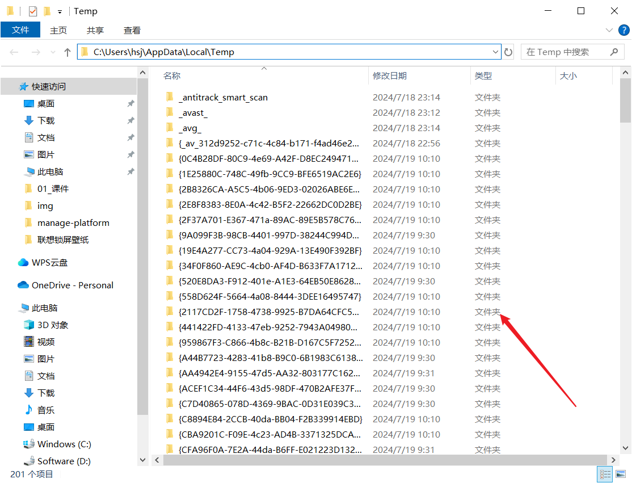Open the Customize Quick Access Toolbar dropdown

(x=60, y=12)
